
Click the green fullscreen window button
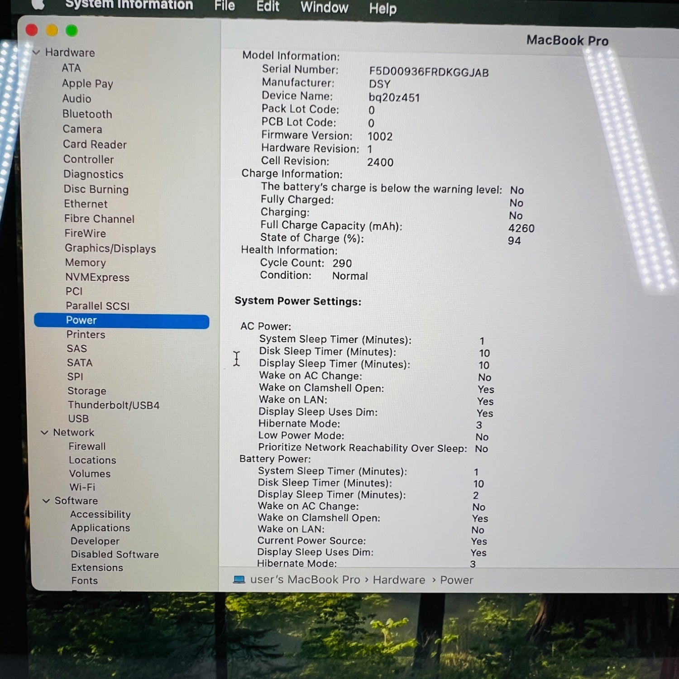coord(72,31)
